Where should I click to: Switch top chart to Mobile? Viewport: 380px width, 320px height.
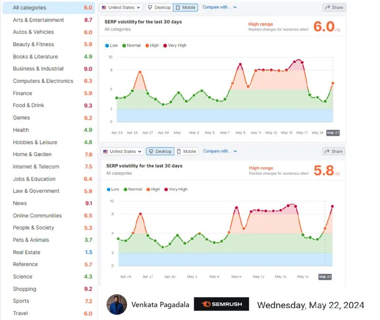[185, 8]
